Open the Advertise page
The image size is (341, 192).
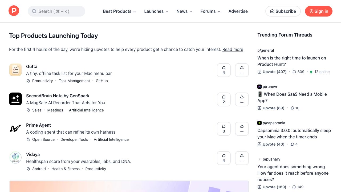pos(238,11)
